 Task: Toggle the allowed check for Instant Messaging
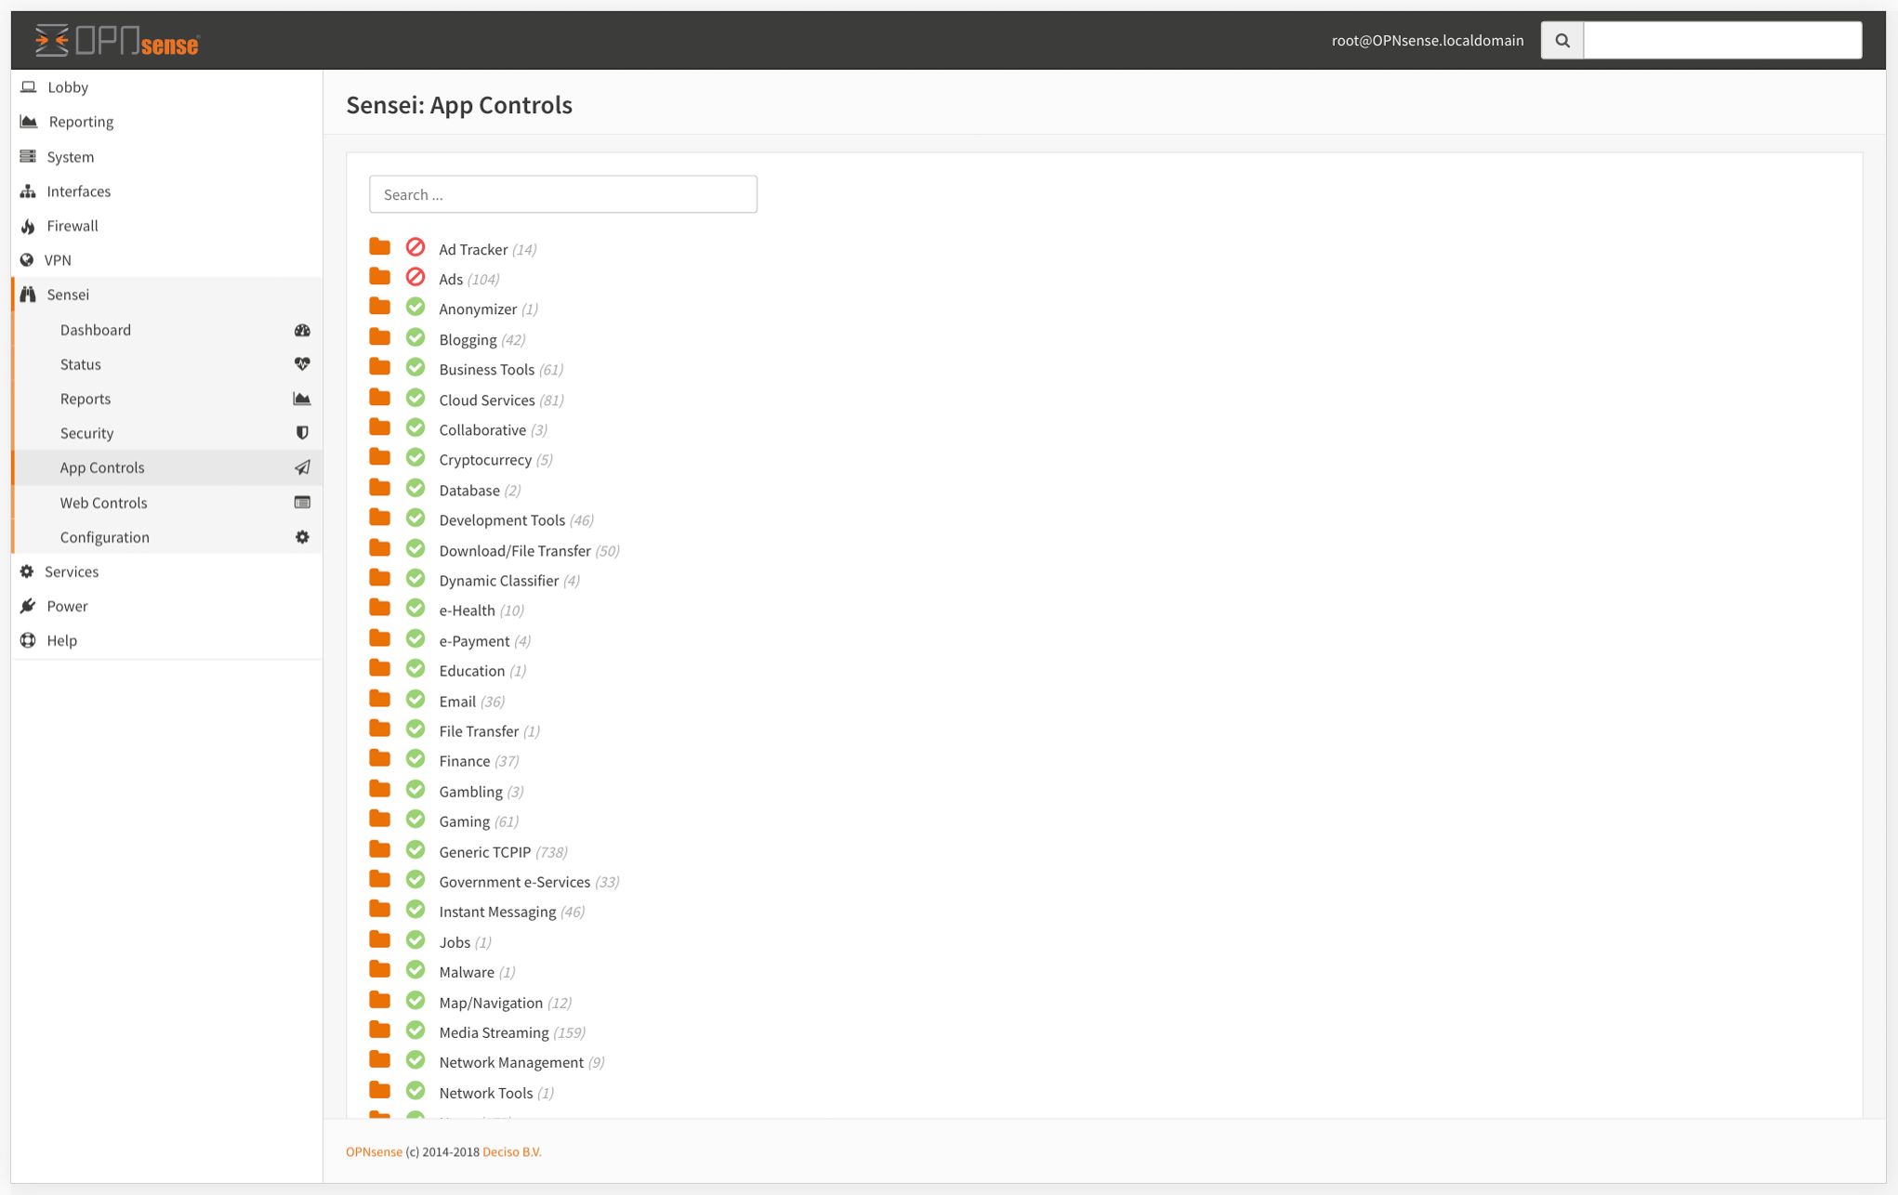(415, 910)
